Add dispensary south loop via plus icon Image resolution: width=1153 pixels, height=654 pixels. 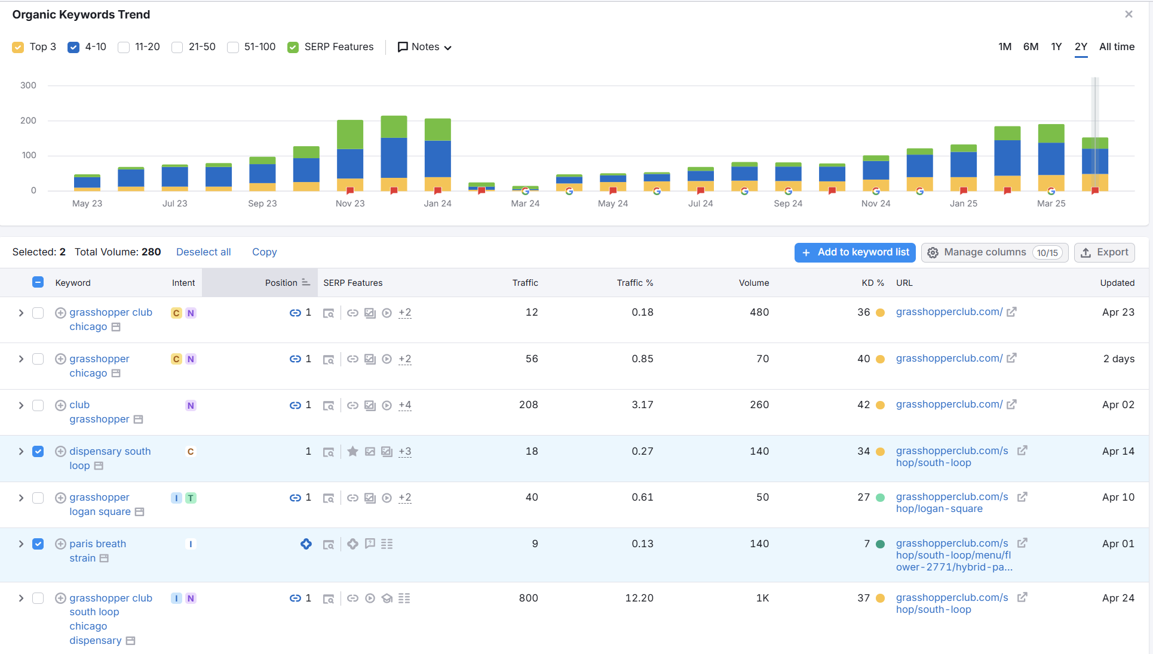click(x=60, y=452)
